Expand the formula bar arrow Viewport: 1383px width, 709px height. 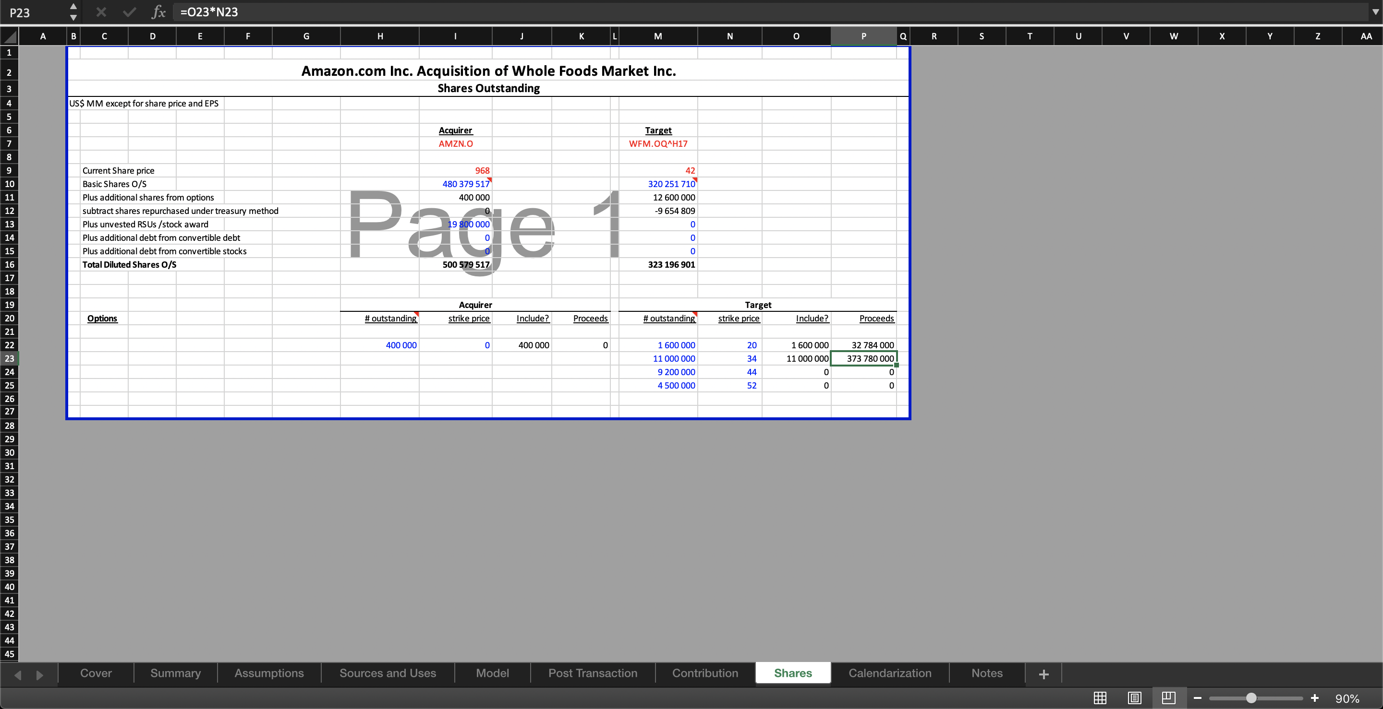click(1375, 12)
